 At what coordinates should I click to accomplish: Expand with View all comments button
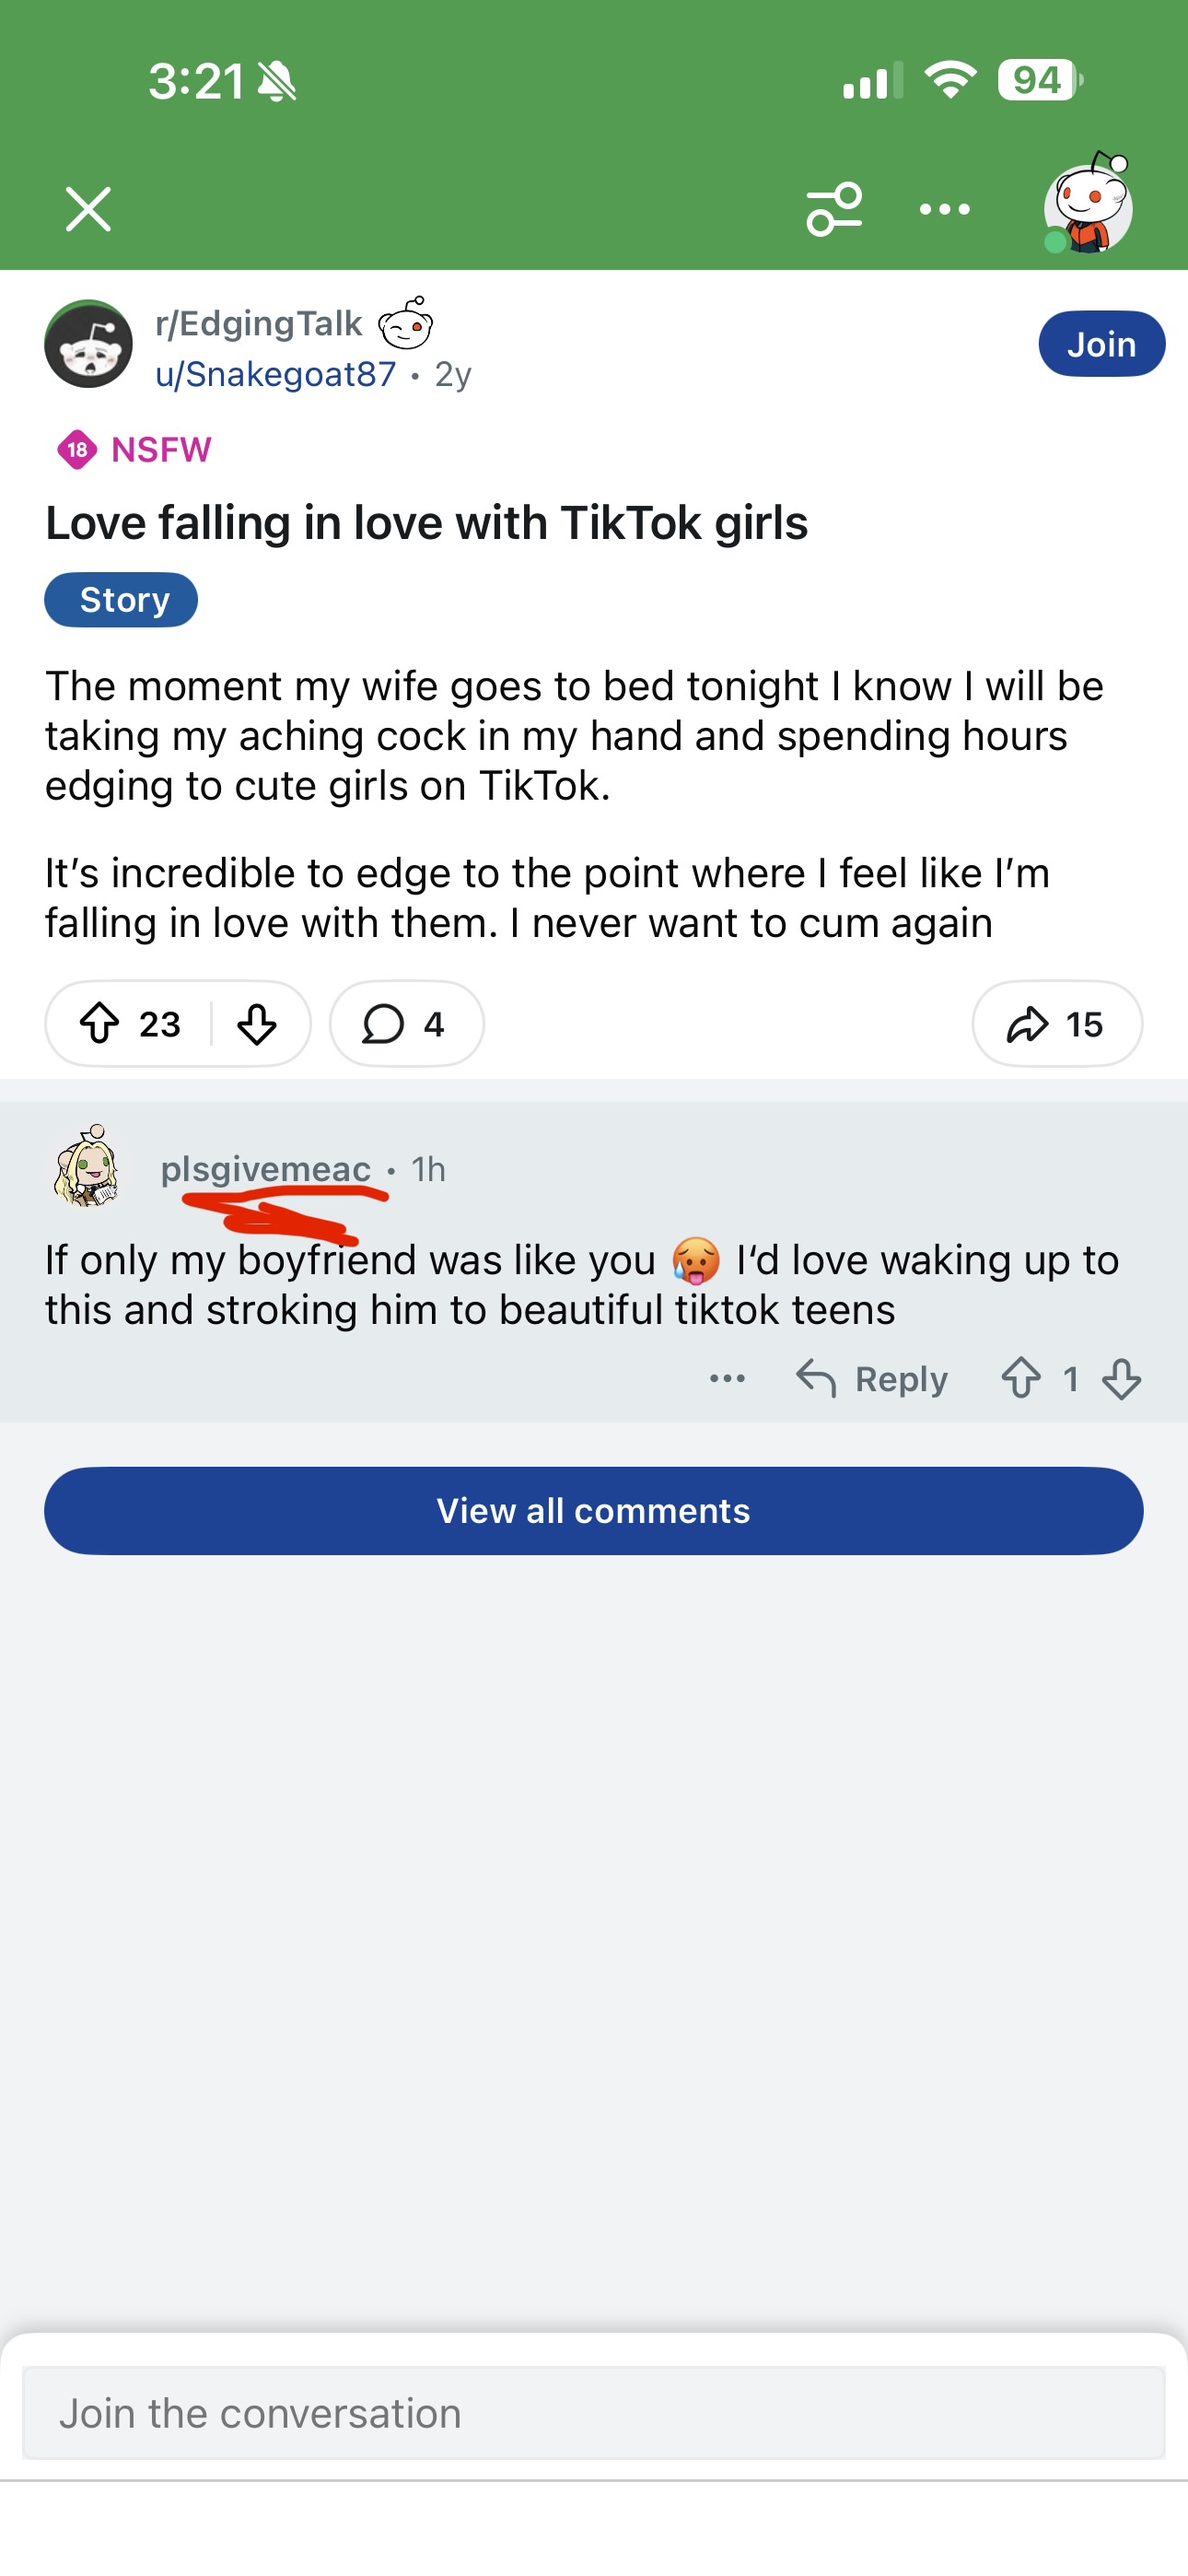click(594, 1511)
